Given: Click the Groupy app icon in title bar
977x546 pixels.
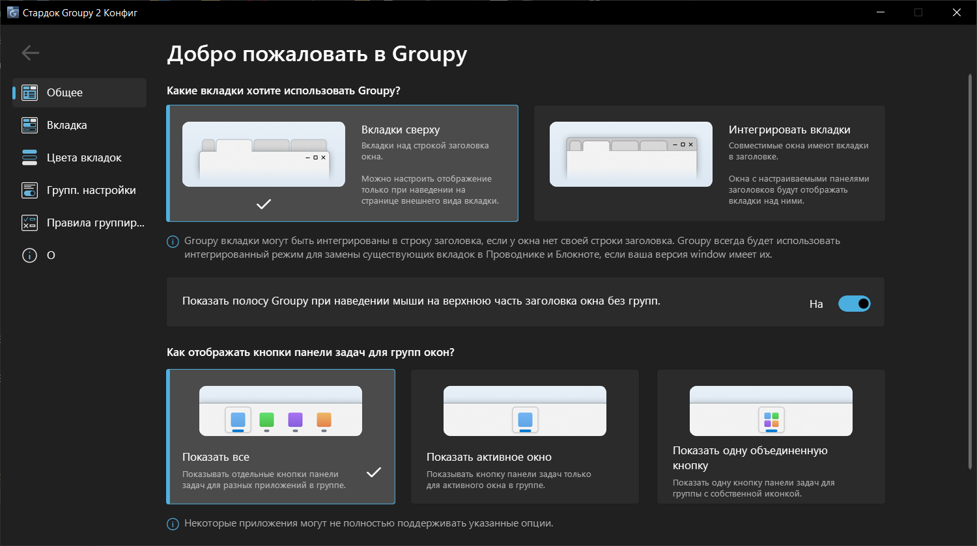Looking at the screenshot, I should (x=12, y=12).
